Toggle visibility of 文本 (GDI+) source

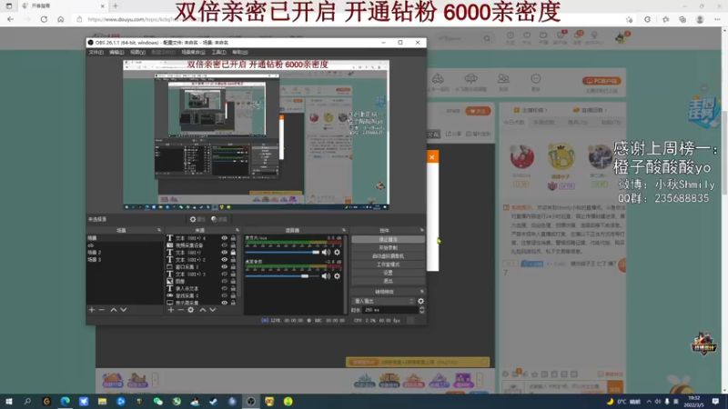click(x=224, y=253)
